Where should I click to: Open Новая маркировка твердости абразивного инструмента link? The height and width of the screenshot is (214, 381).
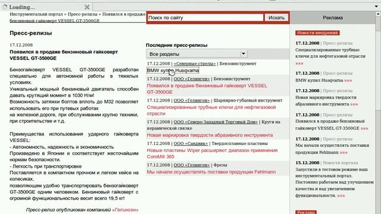(210, 135)
